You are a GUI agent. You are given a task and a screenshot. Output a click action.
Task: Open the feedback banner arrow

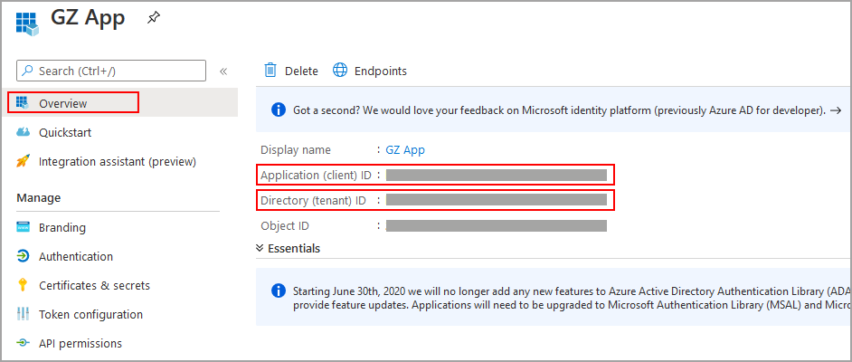pyautogui.click(x=835, y=110)
